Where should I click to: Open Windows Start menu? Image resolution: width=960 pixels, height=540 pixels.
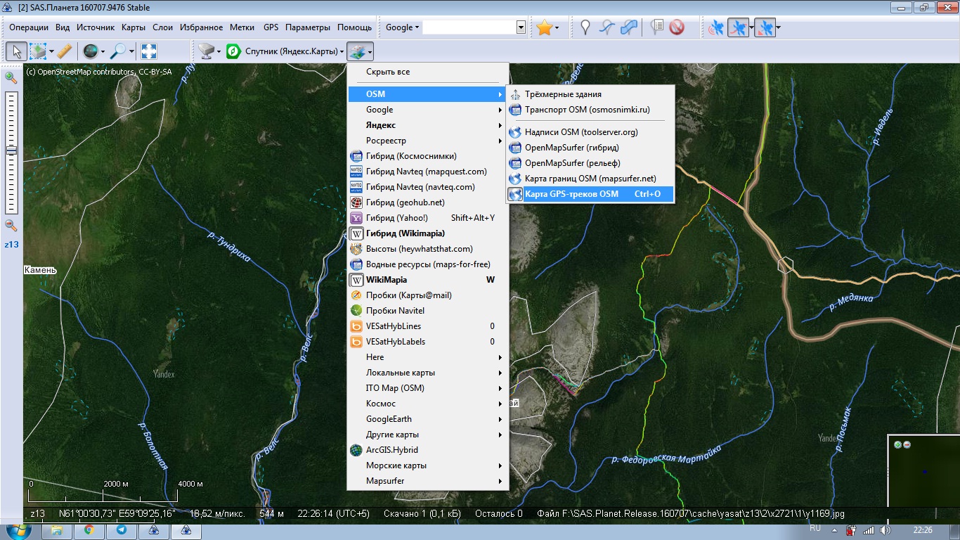19,530
